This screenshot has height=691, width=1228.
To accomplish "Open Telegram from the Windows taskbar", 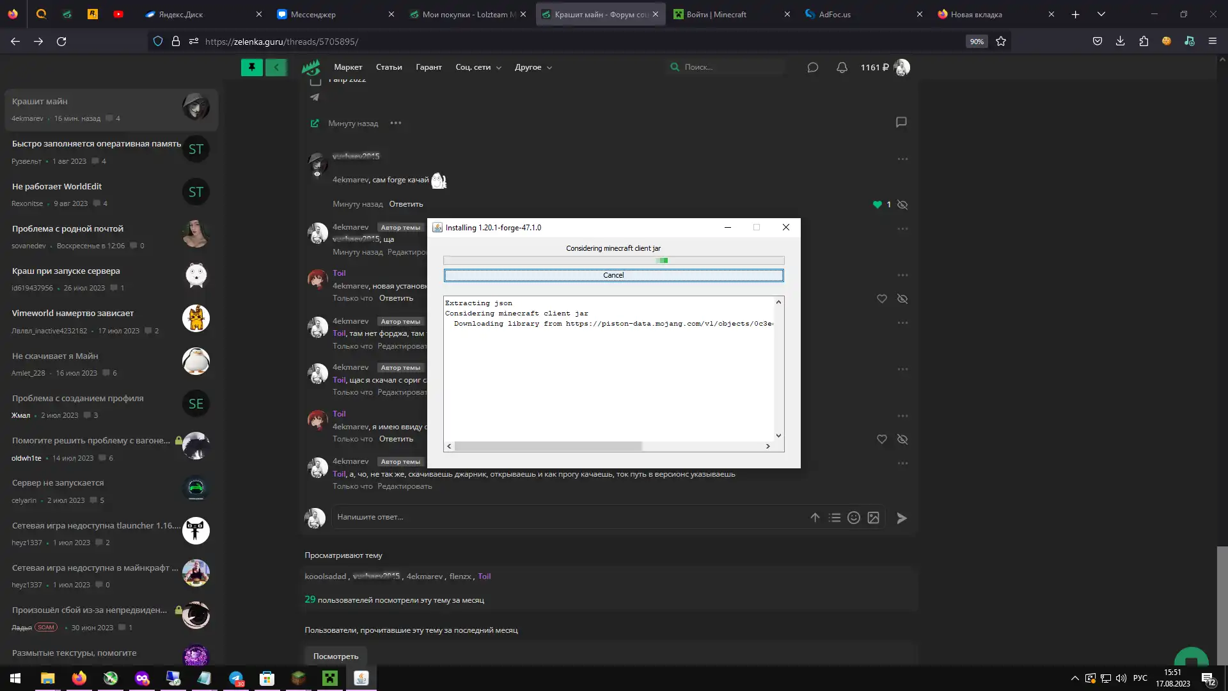I will [236, 678].
